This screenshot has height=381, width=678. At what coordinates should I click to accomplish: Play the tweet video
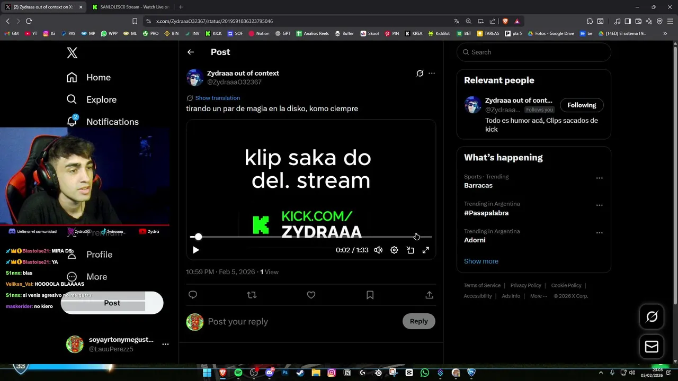196,250
